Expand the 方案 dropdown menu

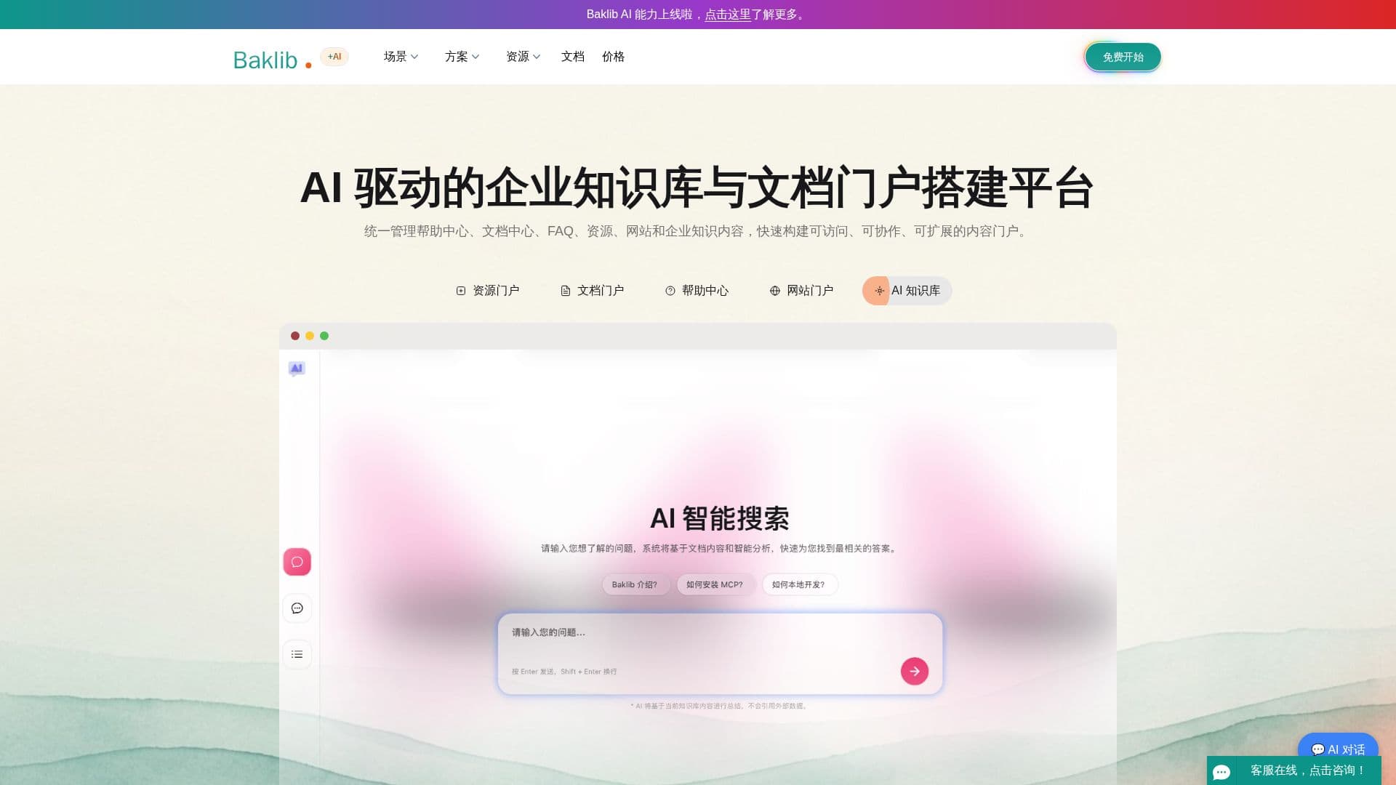(462, 57)
